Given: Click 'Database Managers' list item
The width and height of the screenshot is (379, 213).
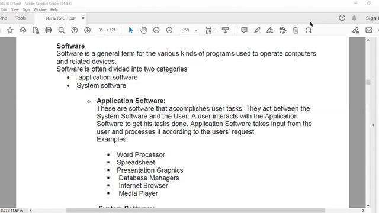Looking at the screenshot, I should [149, 178].
